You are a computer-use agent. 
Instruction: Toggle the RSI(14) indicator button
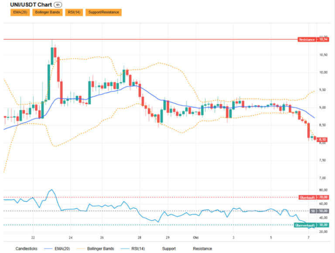click(x=74, y=12)
